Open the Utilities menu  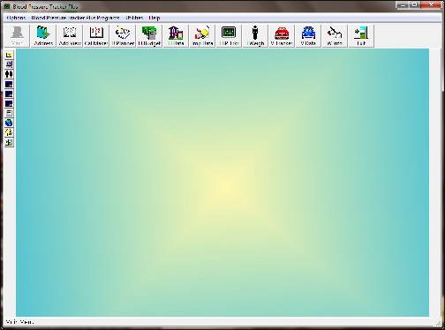click(134, 18)
